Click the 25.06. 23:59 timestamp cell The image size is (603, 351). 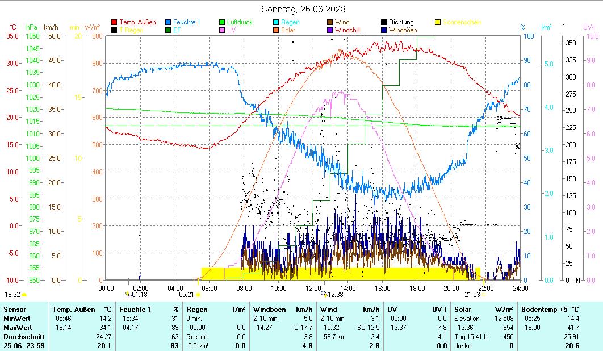pyautogui.click(x=24, y=346)
